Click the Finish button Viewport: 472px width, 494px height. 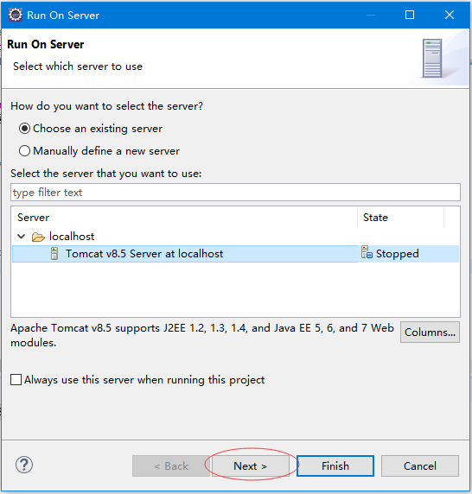335,466
